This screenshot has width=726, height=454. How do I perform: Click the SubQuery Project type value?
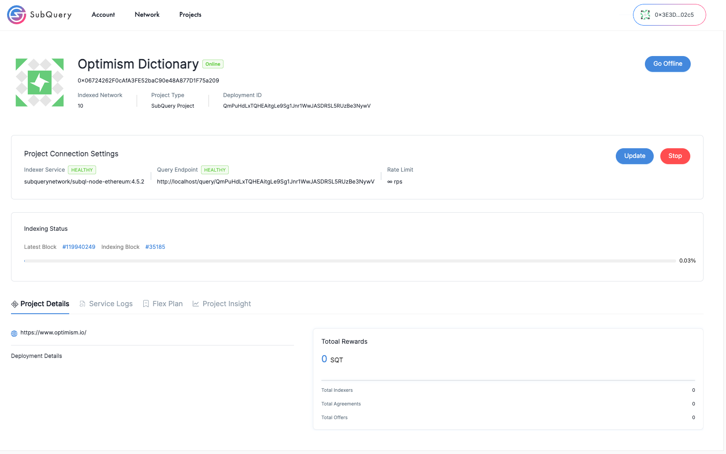pyautogui.click(x=173, y=106)
